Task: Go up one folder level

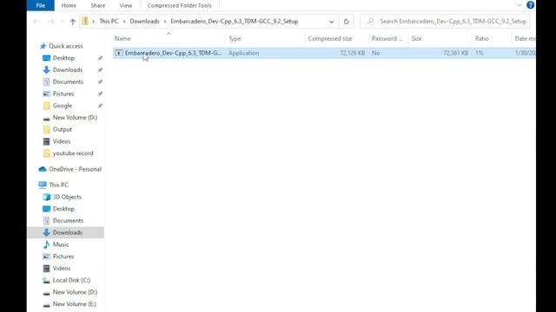Action: [73, 22]
